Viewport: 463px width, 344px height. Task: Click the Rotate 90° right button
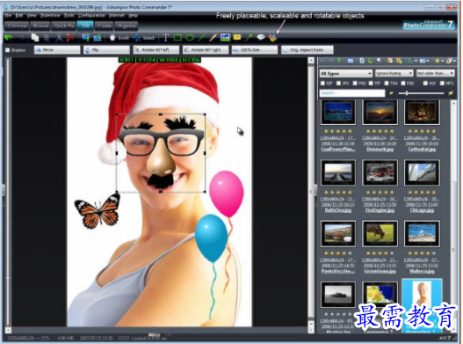pyautogui.click(x=206, y=50)
